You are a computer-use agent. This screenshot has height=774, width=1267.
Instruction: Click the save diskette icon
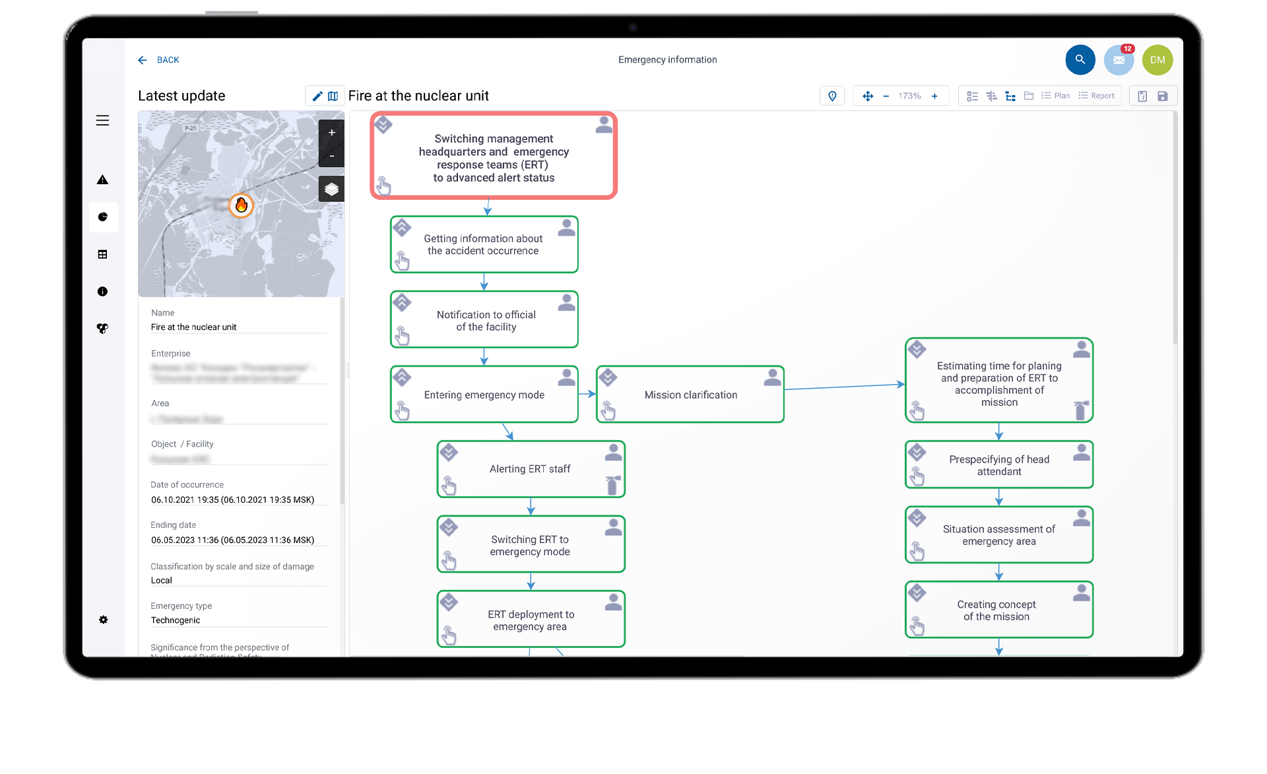(x=1163, y=96)
